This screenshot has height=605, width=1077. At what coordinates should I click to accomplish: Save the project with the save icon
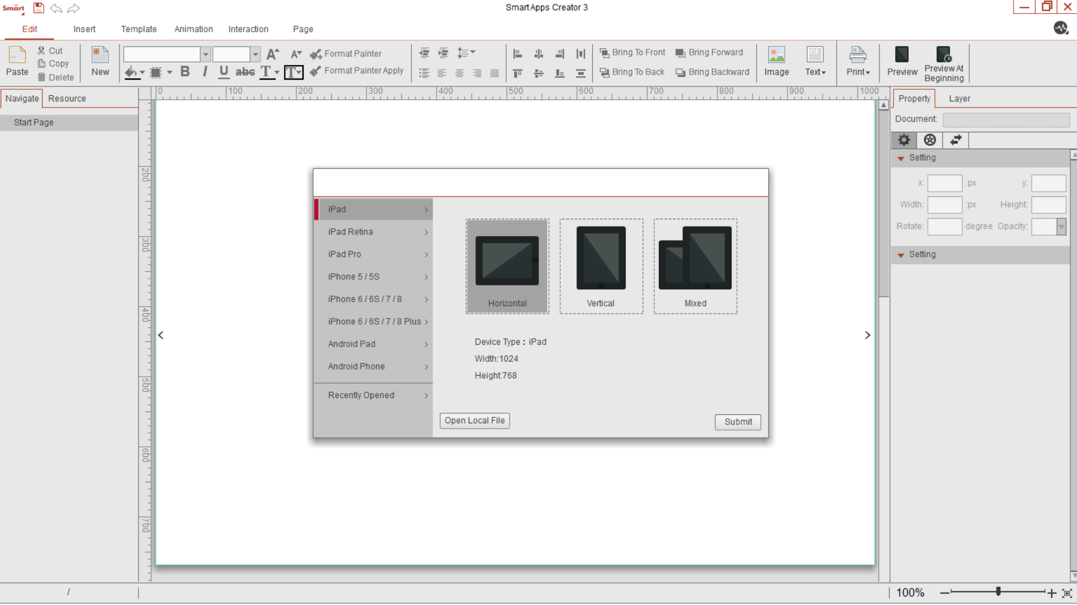pos(39,8)
